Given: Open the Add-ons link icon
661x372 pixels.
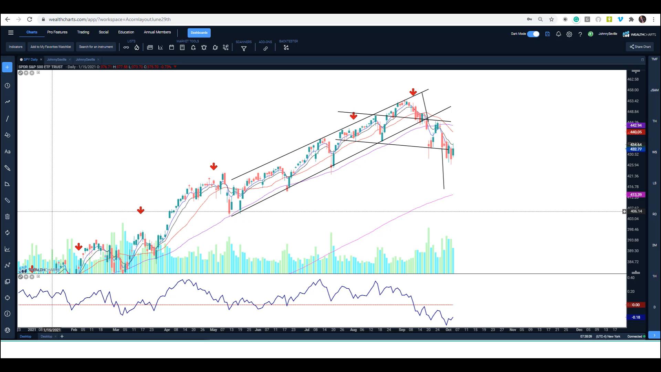Looking at the screenshot, I should click(x=265, y=49).
